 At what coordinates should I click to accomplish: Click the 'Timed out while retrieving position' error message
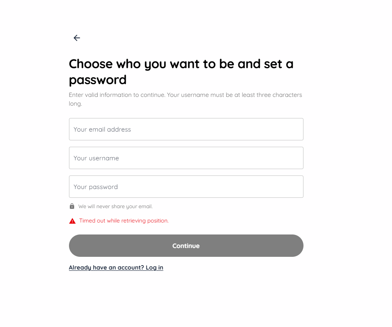(x=124, y=221)
